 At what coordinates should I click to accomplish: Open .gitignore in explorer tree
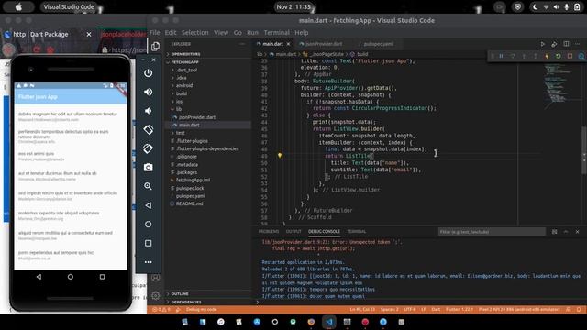coord(186,157)
